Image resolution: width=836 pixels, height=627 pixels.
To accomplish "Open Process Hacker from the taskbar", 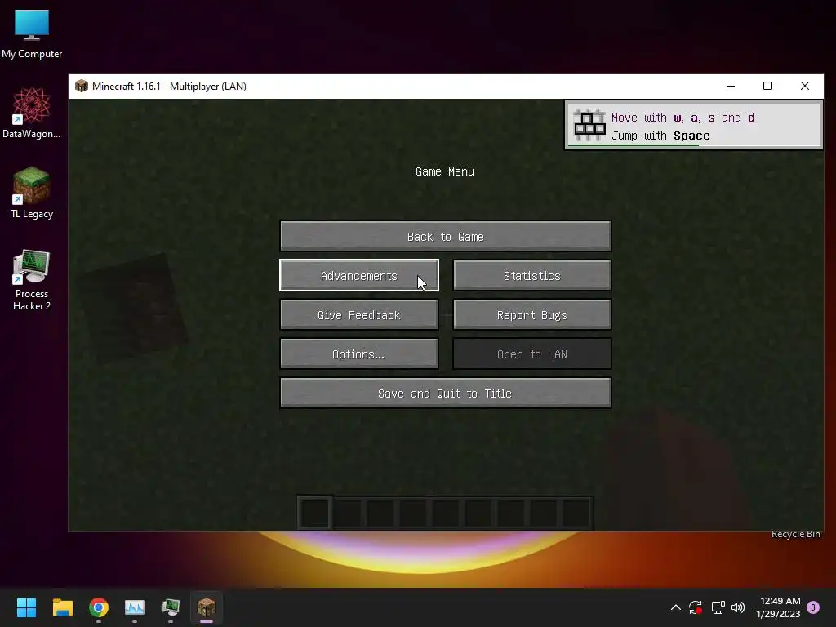I will click(x=171, y=607).
